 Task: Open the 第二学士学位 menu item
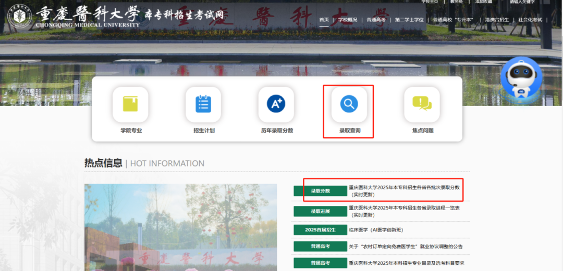[x=409, y=20]
